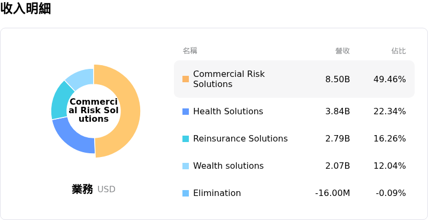Click the 佔比 column header
The height and width of the screenshot is (220, 428).
(399, 51)
